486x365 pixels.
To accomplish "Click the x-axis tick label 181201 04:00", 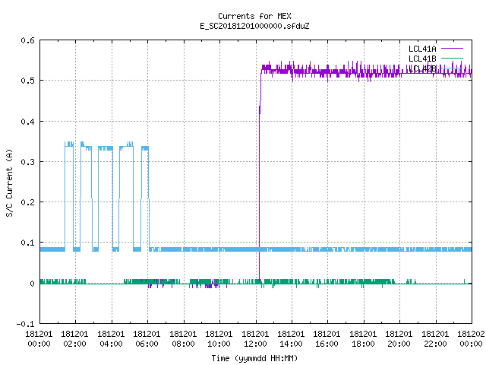I will click(x=111, y=339).
